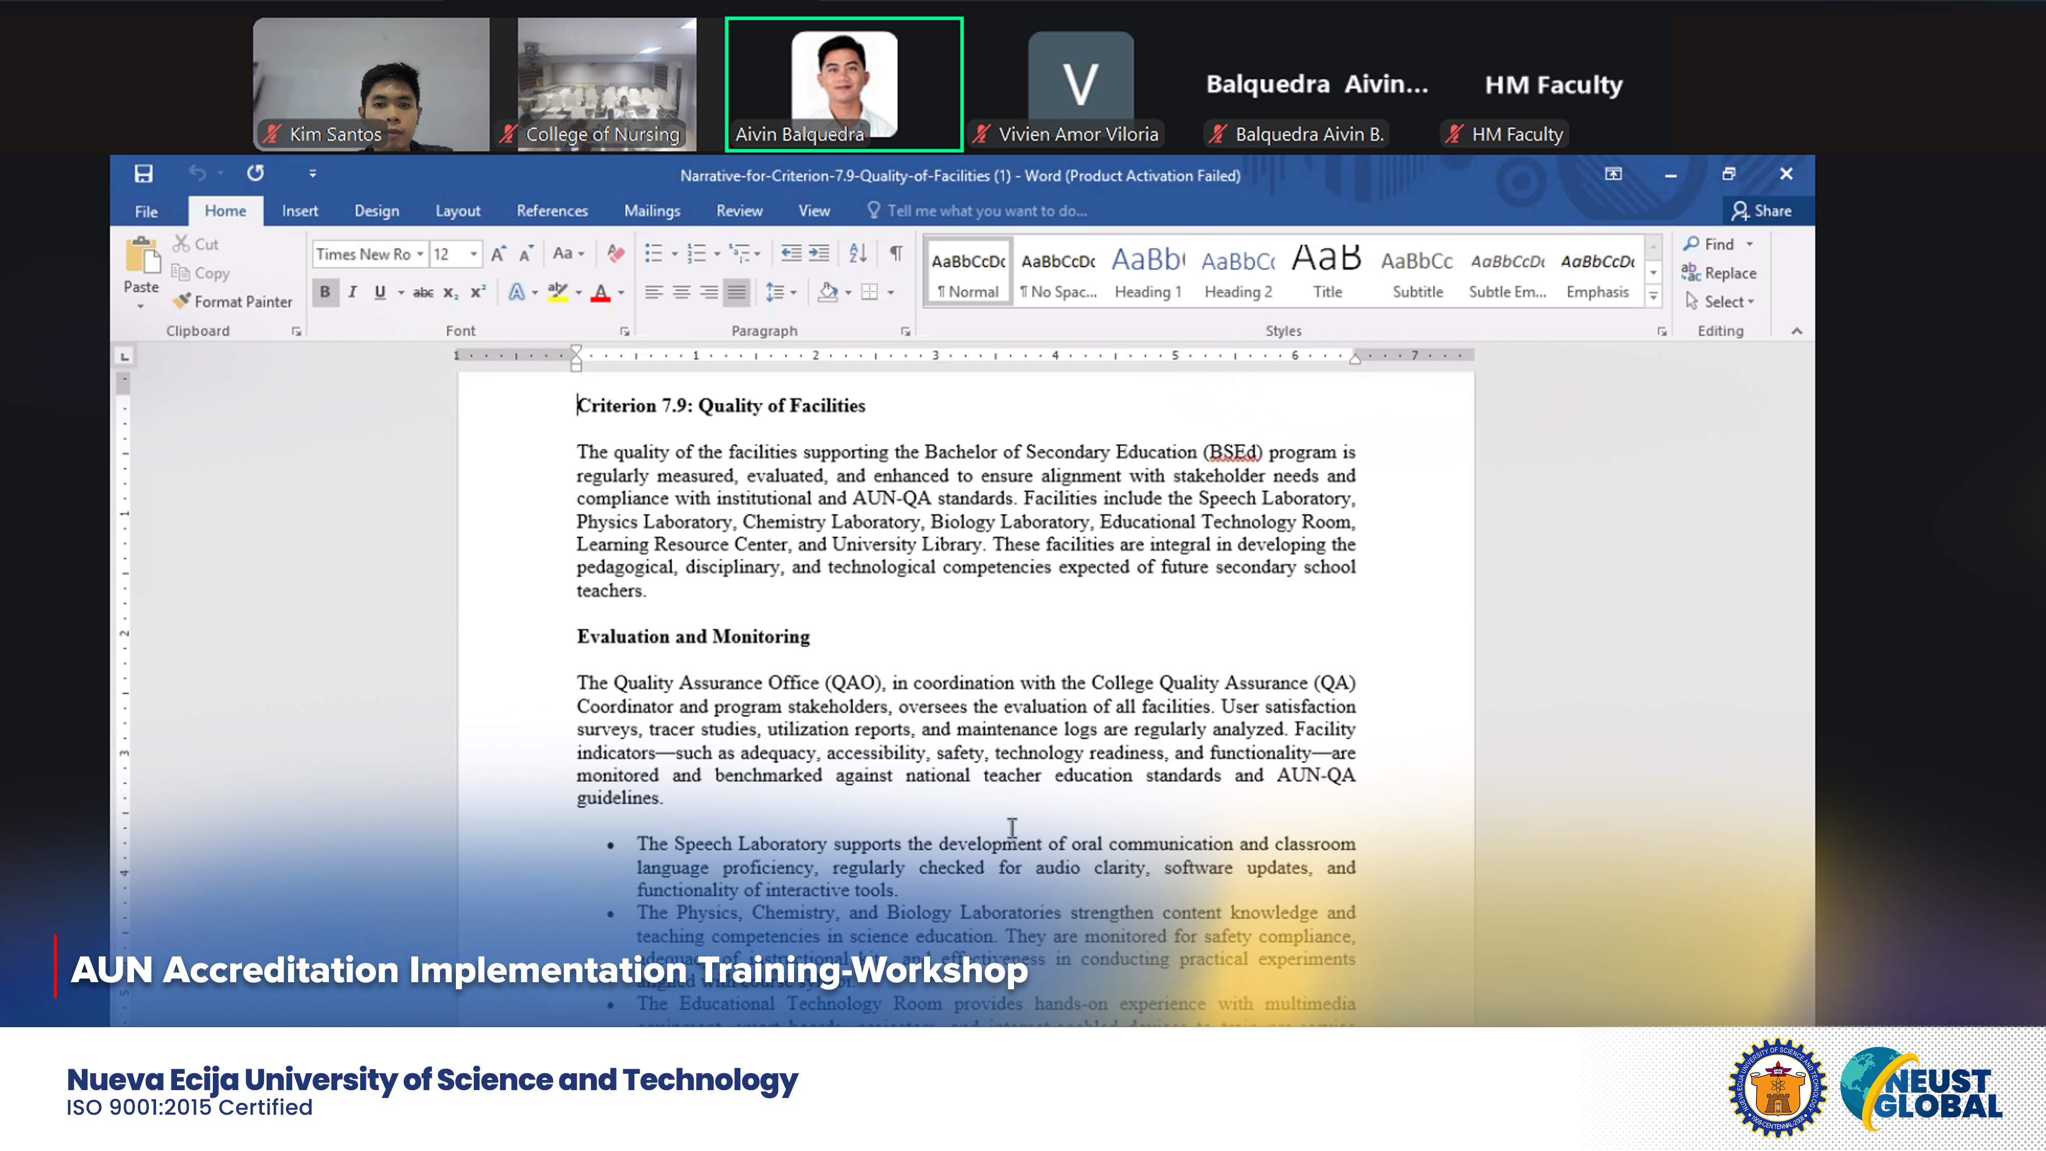
Task: Click Replace in the Editing group
Action: pos(1720,273)
